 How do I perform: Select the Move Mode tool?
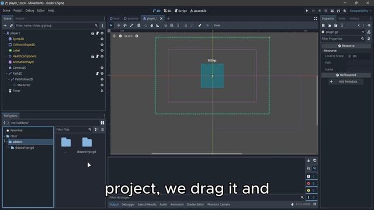(x=119, y=26)
